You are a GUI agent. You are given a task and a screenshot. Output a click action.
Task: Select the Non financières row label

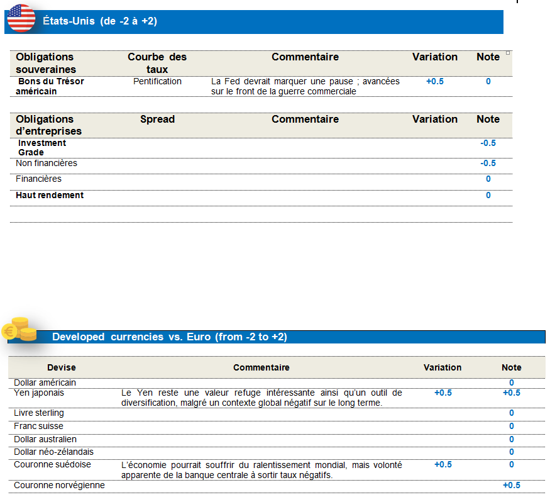47,164
